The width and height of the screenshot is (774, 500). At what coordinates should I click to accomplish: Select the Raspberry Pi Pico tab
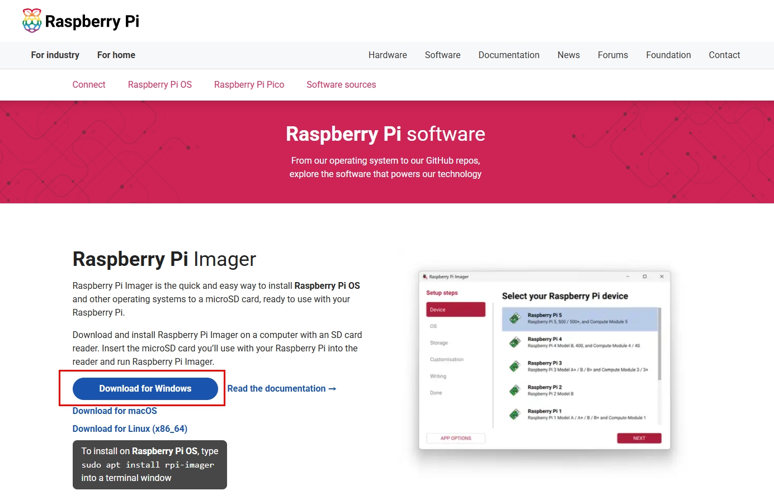(249, 84)
